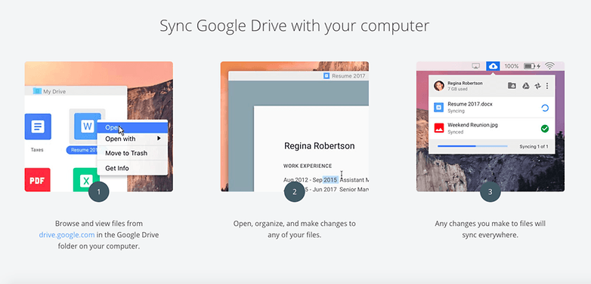This screenshot has height=284, width=591.
Task: Click the red Weekend Reunion.jpg image icon
Action: pyautogui.click(x=439, y=128)
